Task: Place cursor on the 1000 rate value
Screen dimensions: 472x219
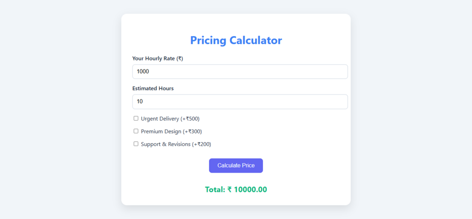Action: (x=143, y=72)
